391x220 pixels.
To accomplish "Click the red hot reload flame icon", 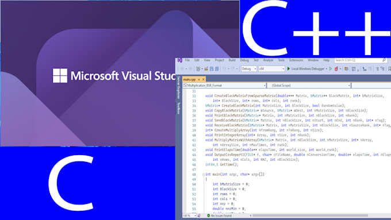I will [x=336, y=69].
